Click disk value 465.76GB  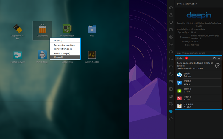195,45
